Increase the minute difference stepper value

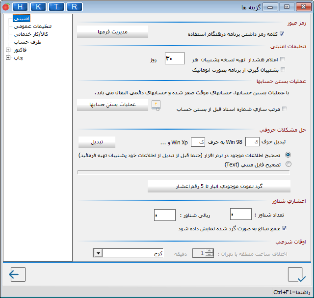[210, 251]
